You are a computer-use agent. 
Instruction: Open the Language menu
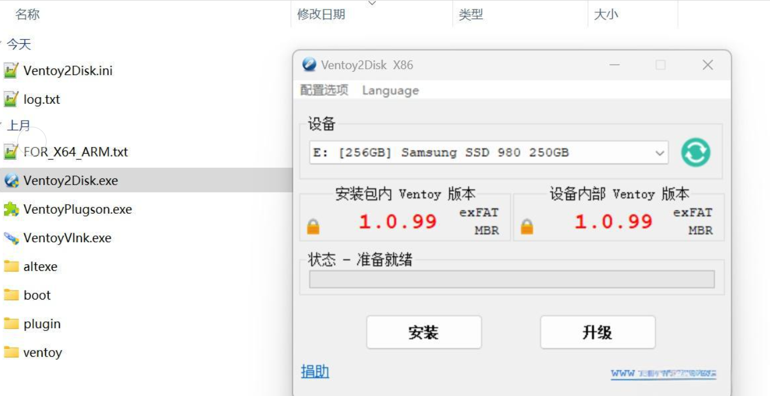point(390,90)
